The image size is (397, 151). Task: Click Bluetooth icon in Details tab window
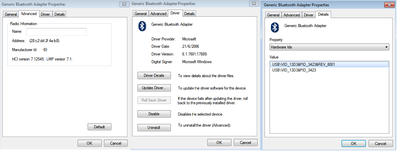click(x=275, y=27)
